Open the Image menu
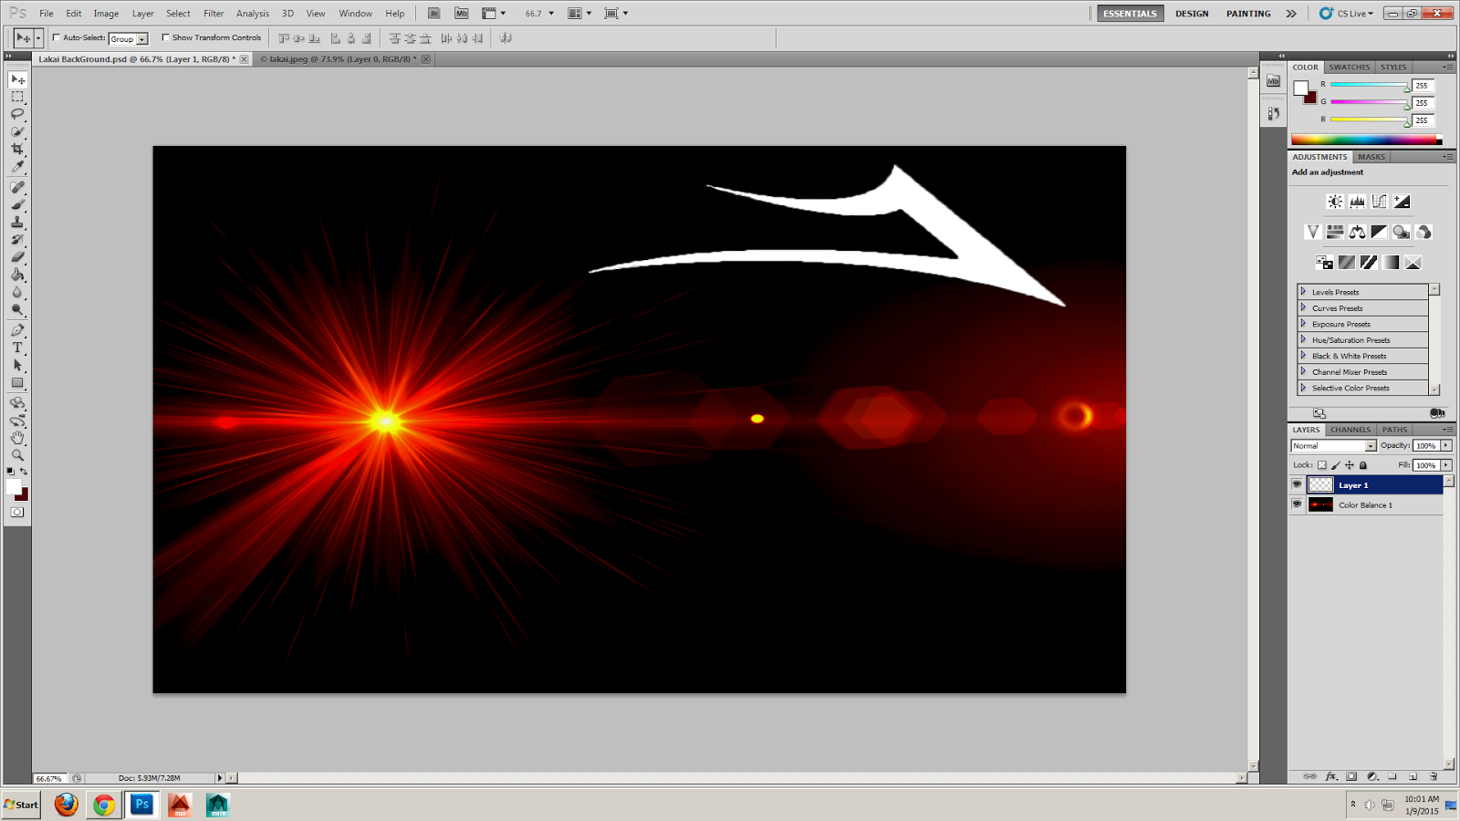1460x821 pixels. coord(106,14)
